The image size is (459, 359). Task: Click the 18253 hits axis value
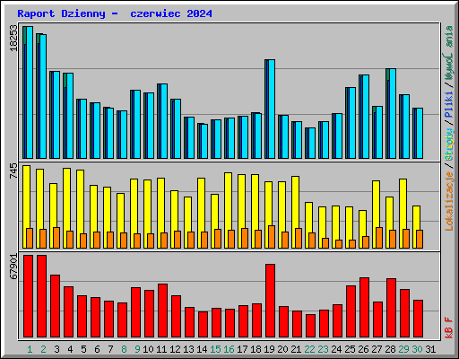coord(13,39)
